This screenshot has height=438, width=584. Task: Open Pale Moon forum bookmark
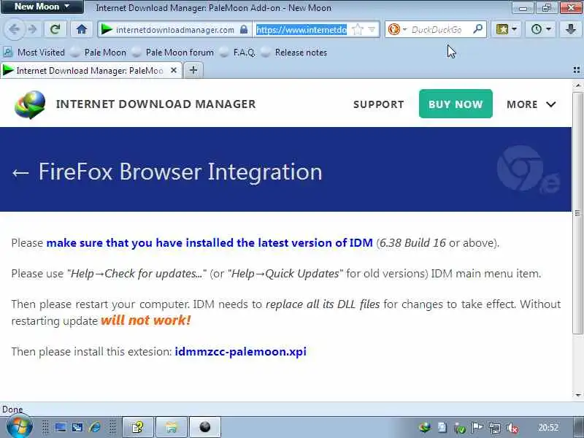click(x=173, y=53)
